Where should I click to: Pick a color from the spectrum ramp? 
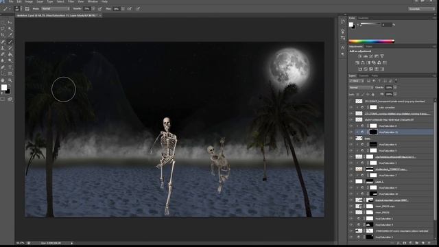(x=371, y=41)
